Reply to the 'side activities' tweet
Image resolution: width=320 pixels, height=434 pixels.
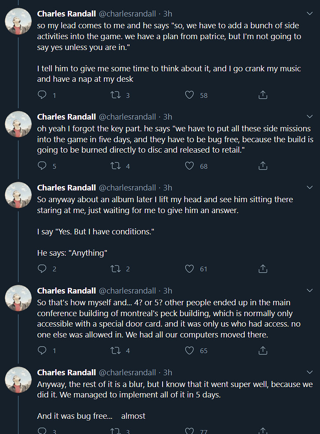(x=42, y=95)
